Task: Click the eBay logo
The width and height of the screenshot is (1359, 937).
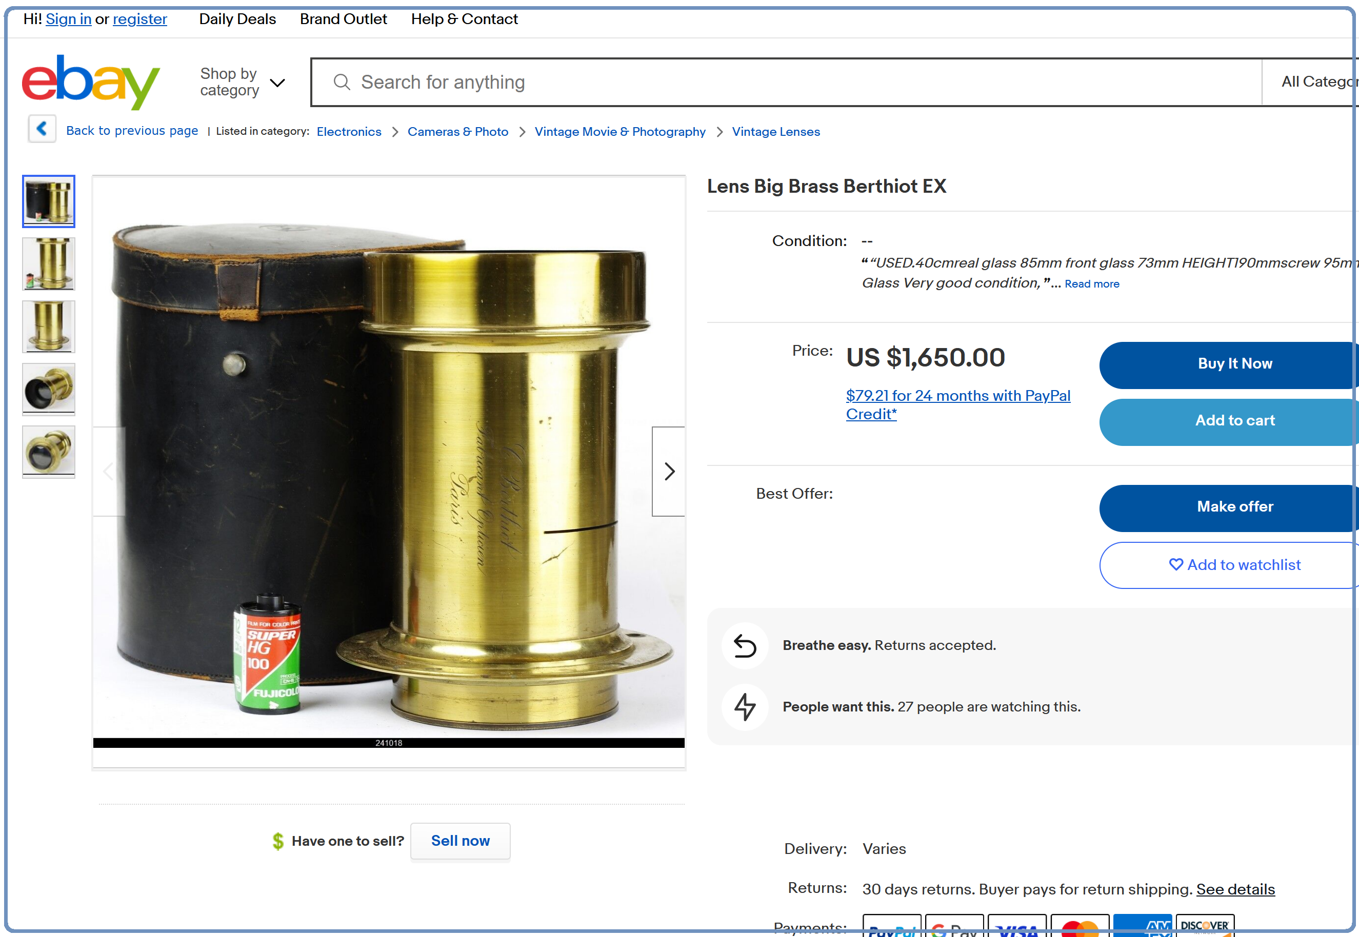Action: pyautogui.click(x=90, y=82)
